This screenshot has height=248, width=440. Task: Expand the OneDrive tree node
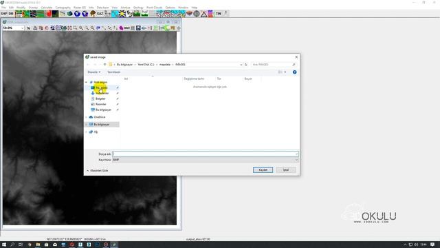pos(87,117)
